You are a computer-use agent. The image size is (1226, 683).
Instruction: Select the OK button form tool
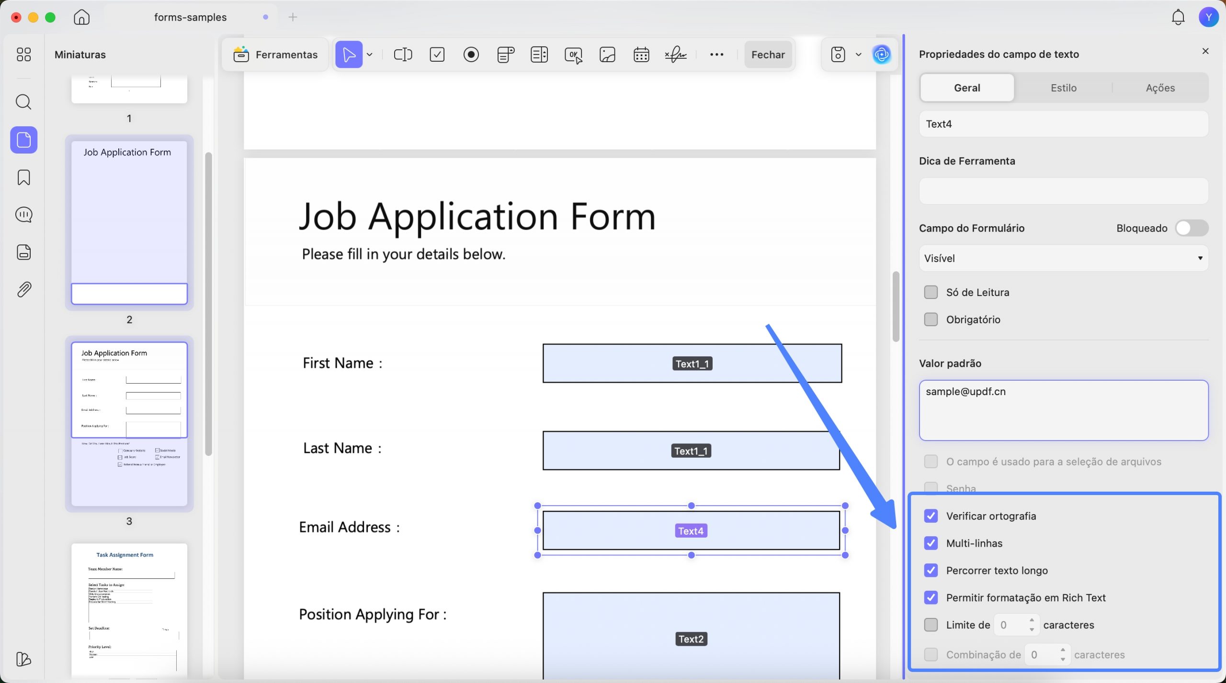574,55
